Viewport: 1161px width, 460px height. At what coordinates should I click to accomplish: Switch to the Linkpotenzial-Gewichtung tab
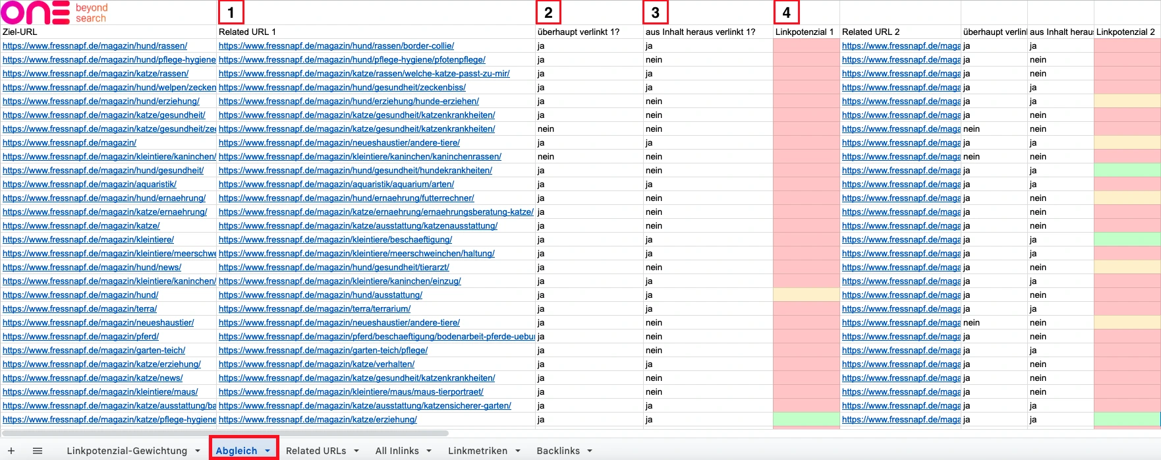tap(127, 451)
